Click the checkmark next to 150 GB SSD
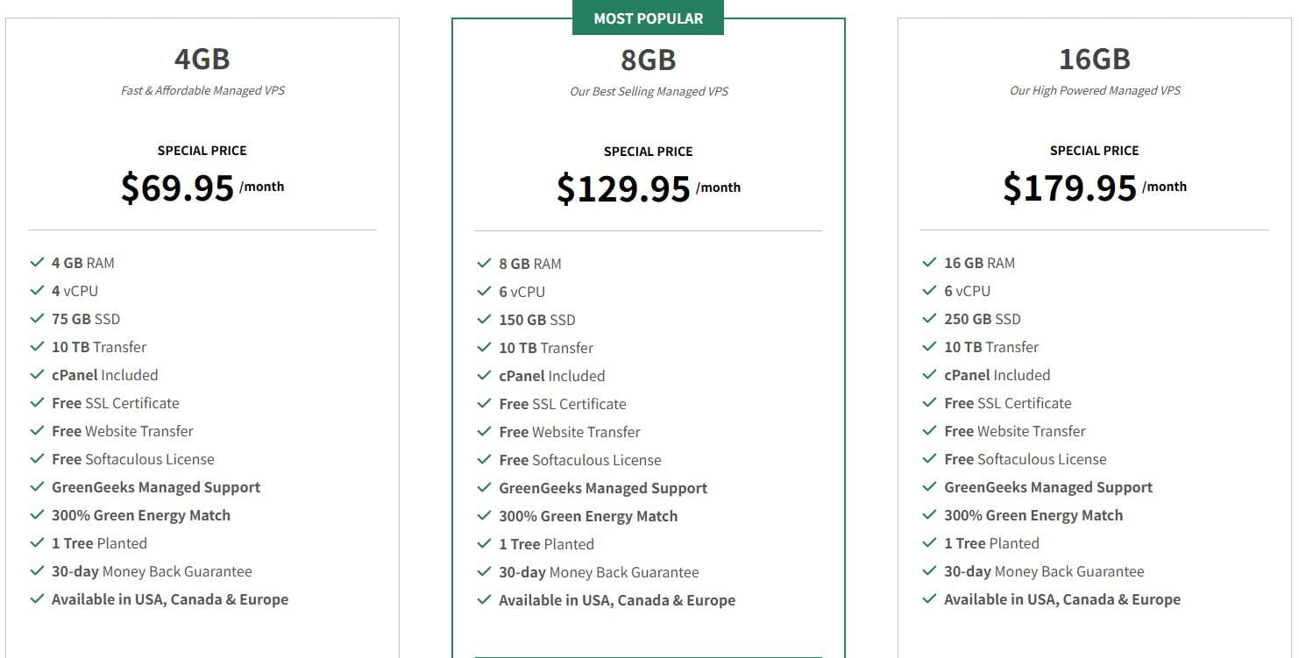The width and height of the screenshot is (1299, 658). 484,320
